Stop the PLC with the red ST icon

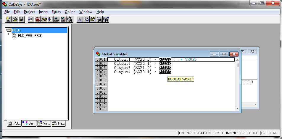point(37,19)
